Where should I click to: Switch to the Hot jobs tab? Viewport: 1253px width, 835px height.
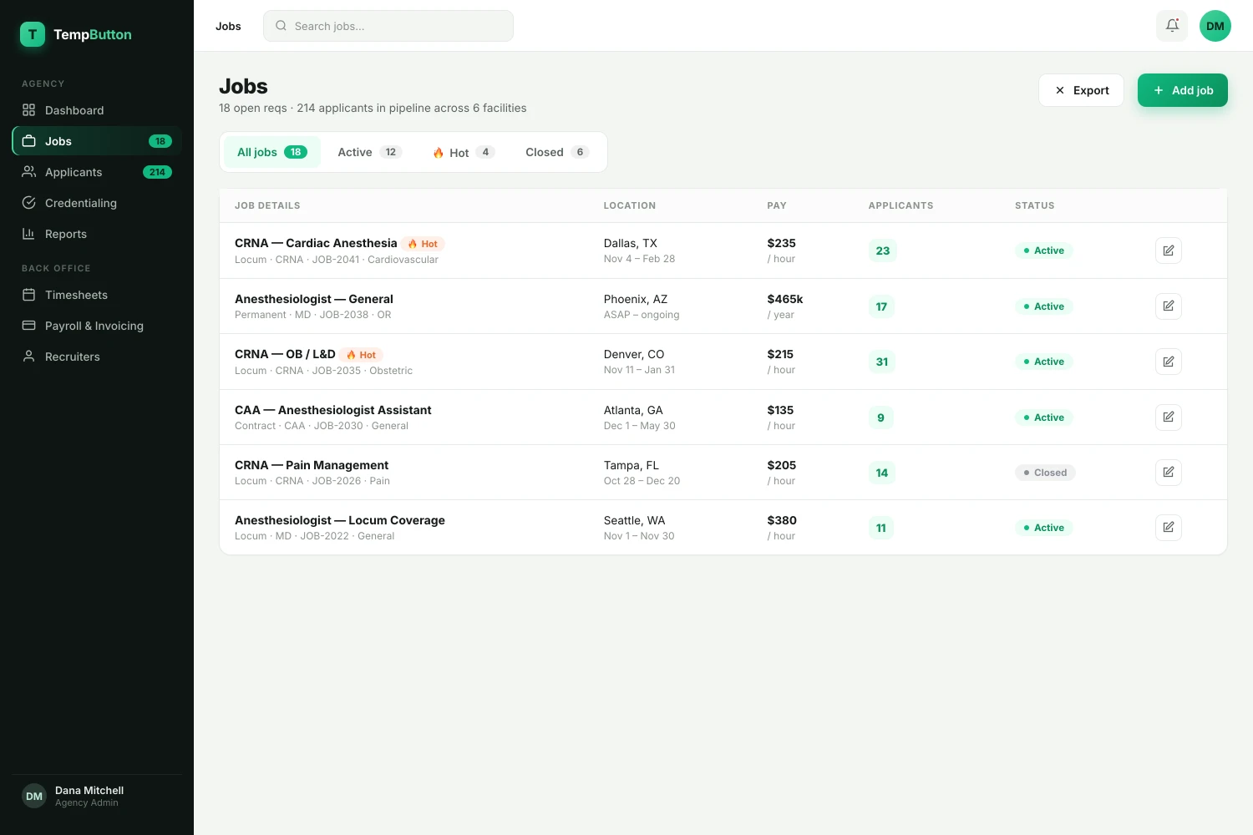point(464,152)
